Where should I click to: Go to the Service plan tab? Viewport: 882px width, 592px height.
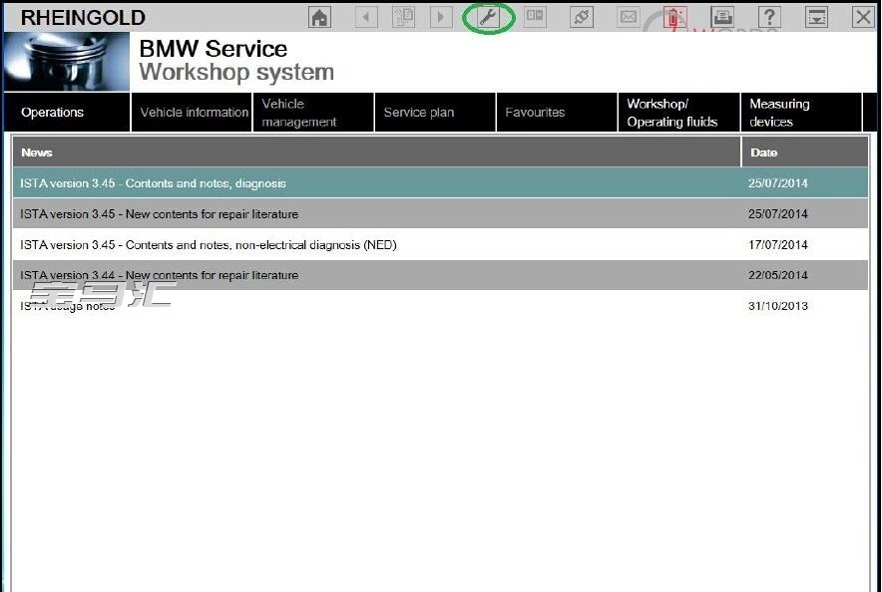coord(435,113)
